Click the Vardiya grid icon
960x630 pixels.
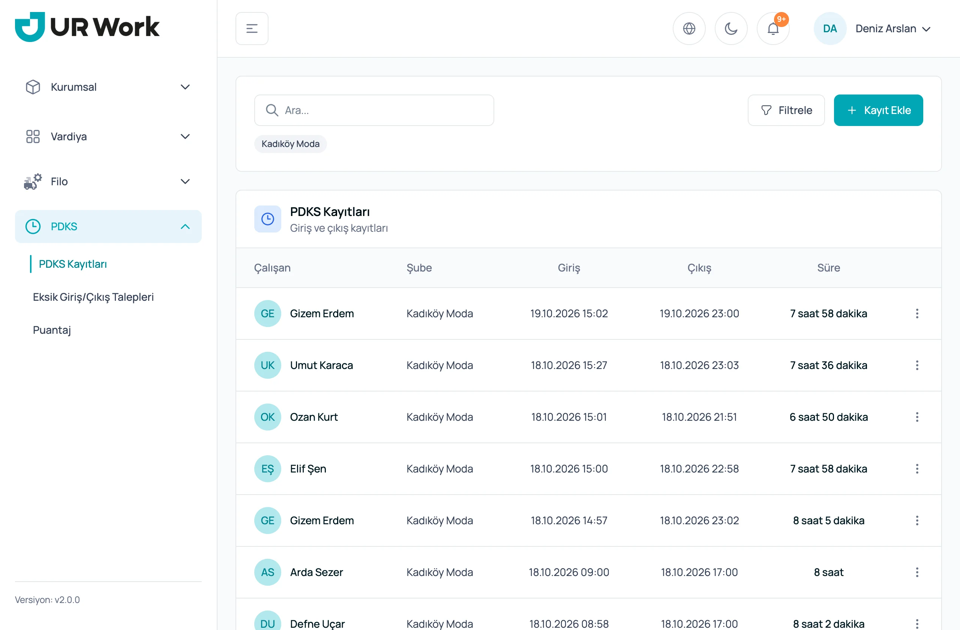coord(33,136)
